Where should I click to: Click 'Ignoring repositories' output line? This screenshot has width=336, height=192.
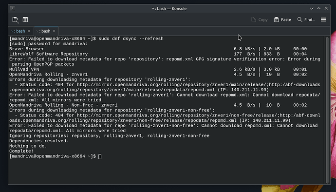pos(109,136)
